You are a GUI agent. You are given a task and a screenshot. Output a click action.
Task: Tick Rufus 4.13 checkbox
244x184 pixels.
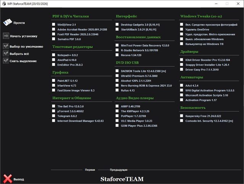(x=117, y=90)
